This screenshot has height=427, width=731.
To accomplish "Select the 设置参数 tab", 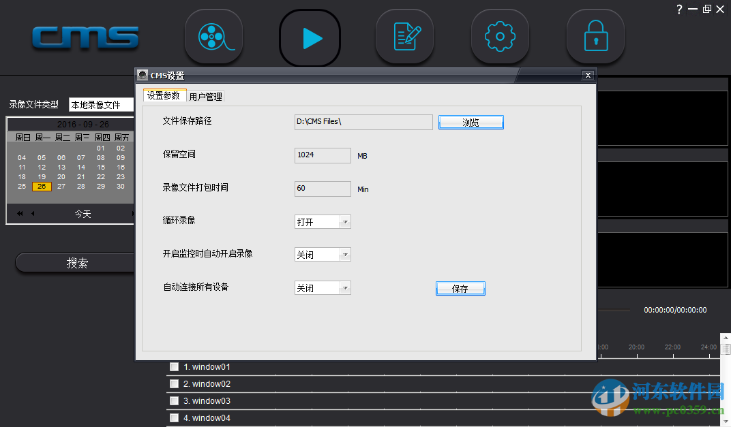I will pos(164,96).
